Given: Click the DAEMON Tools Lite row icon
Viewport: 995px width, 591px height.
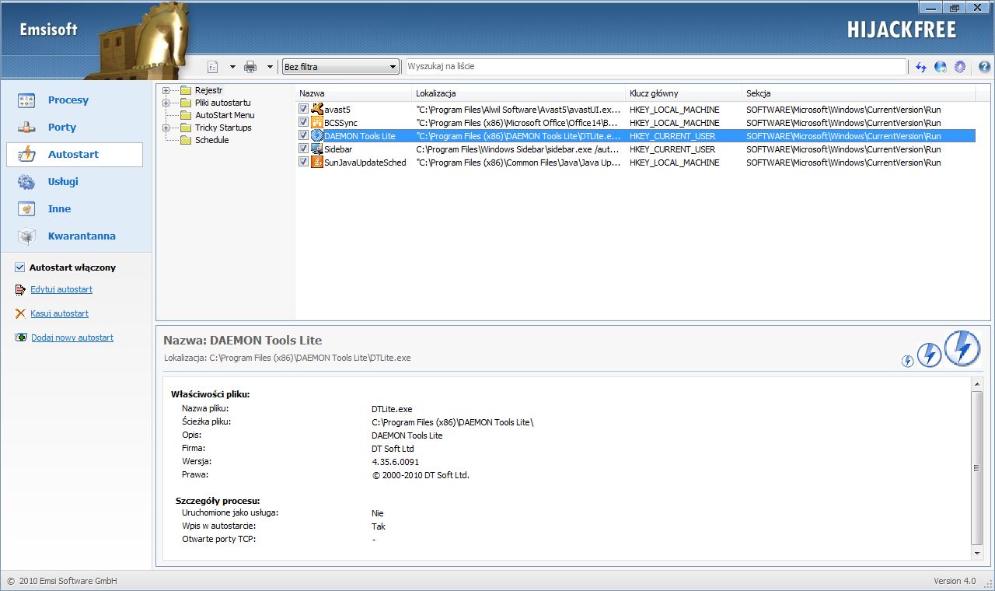Looking at the screenshot, I should pyautogui.click(x=317, y=136).
